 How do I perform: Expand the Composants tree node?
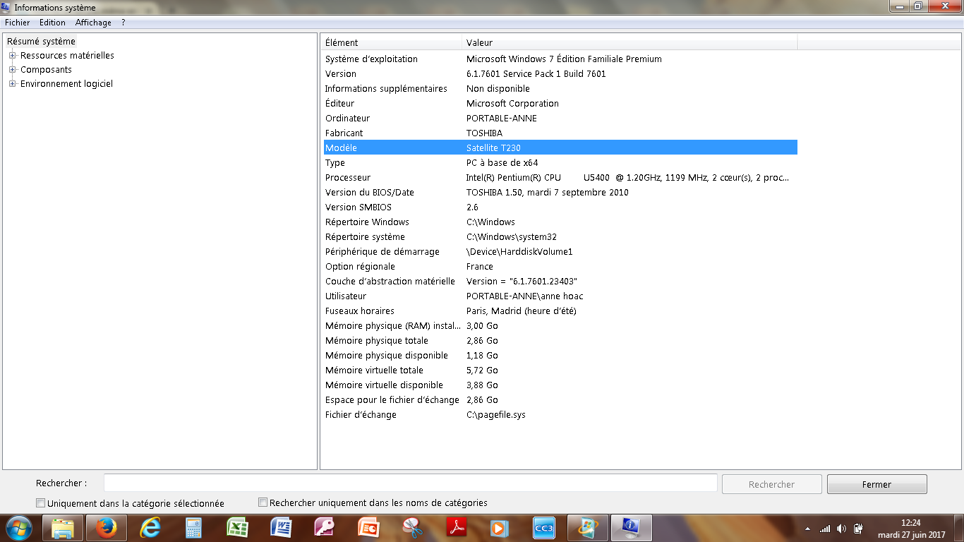click(12, 70)
